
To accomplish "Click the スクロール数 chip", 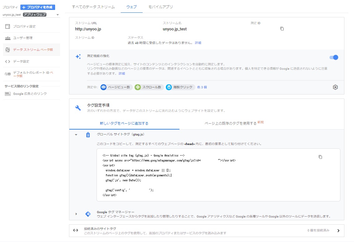I will coord(149,87).
